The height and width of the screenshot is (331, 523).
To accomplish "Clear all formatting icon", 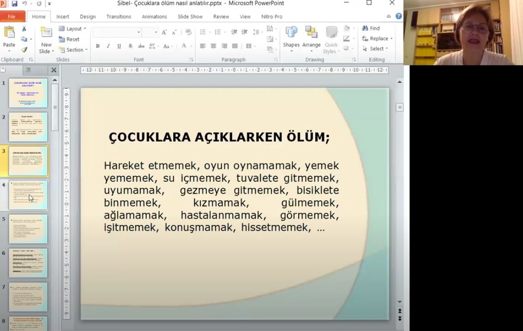I will click(x=188, y=32).
